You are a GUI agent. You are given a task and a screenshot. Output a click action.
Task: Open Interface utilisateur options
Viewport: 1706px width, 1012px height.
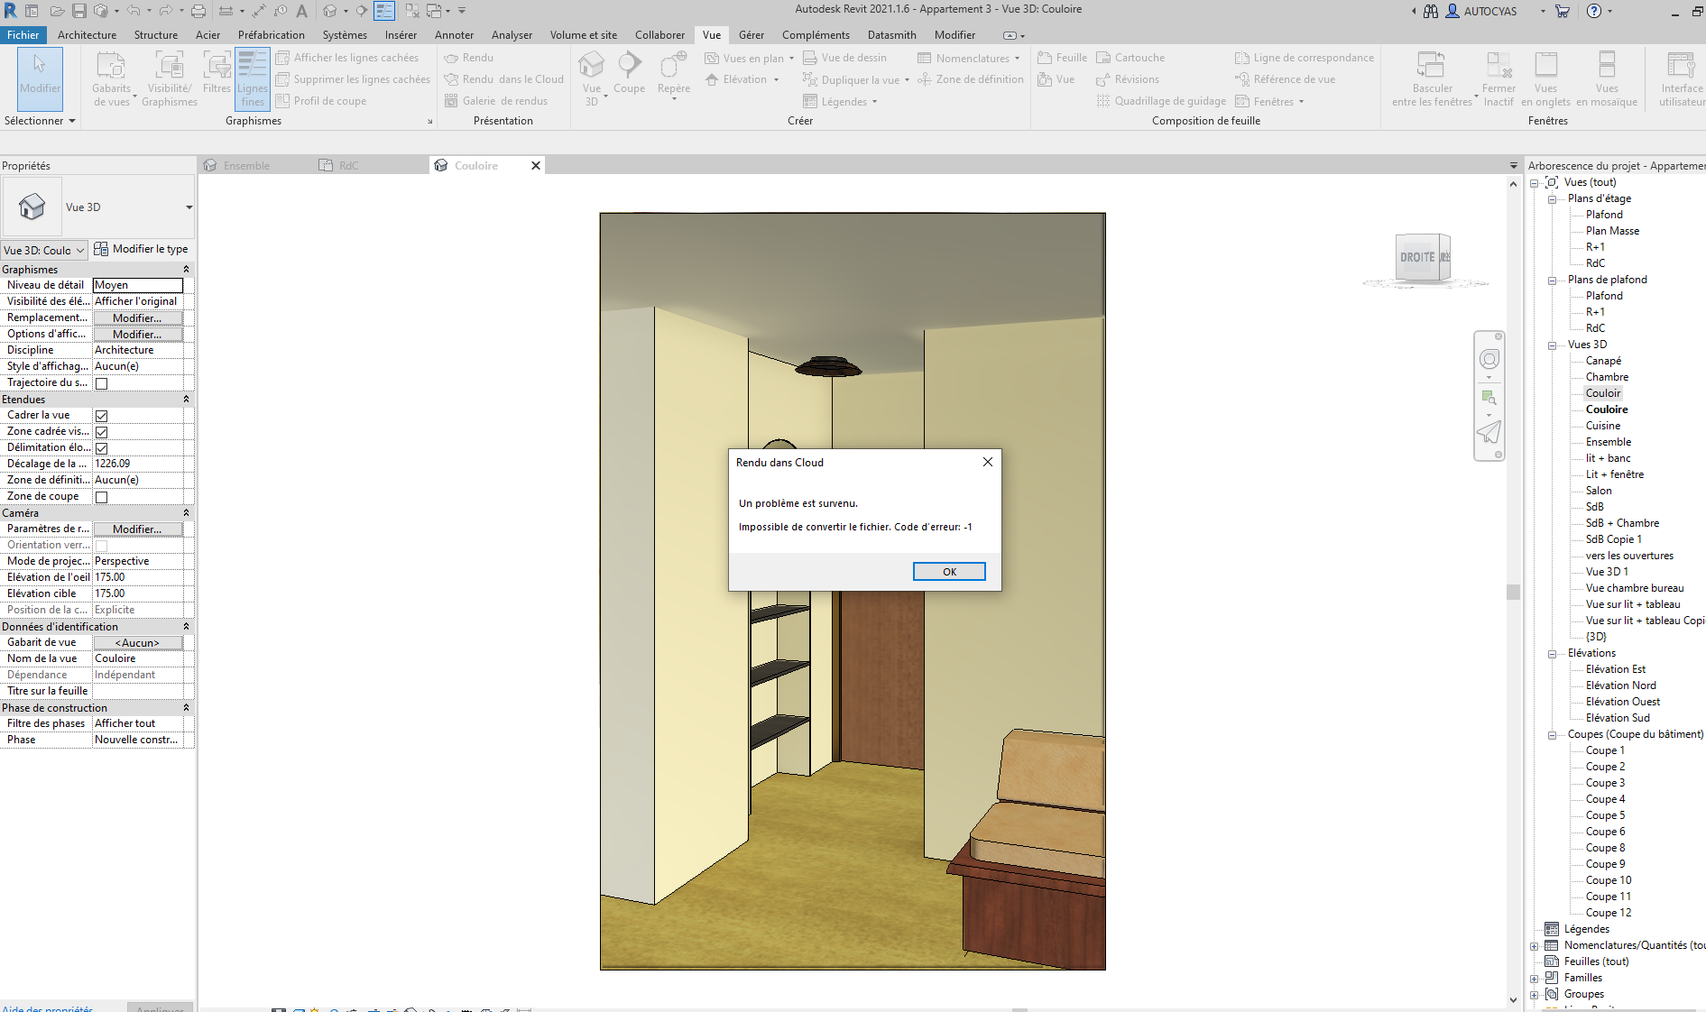(1682, 79)
